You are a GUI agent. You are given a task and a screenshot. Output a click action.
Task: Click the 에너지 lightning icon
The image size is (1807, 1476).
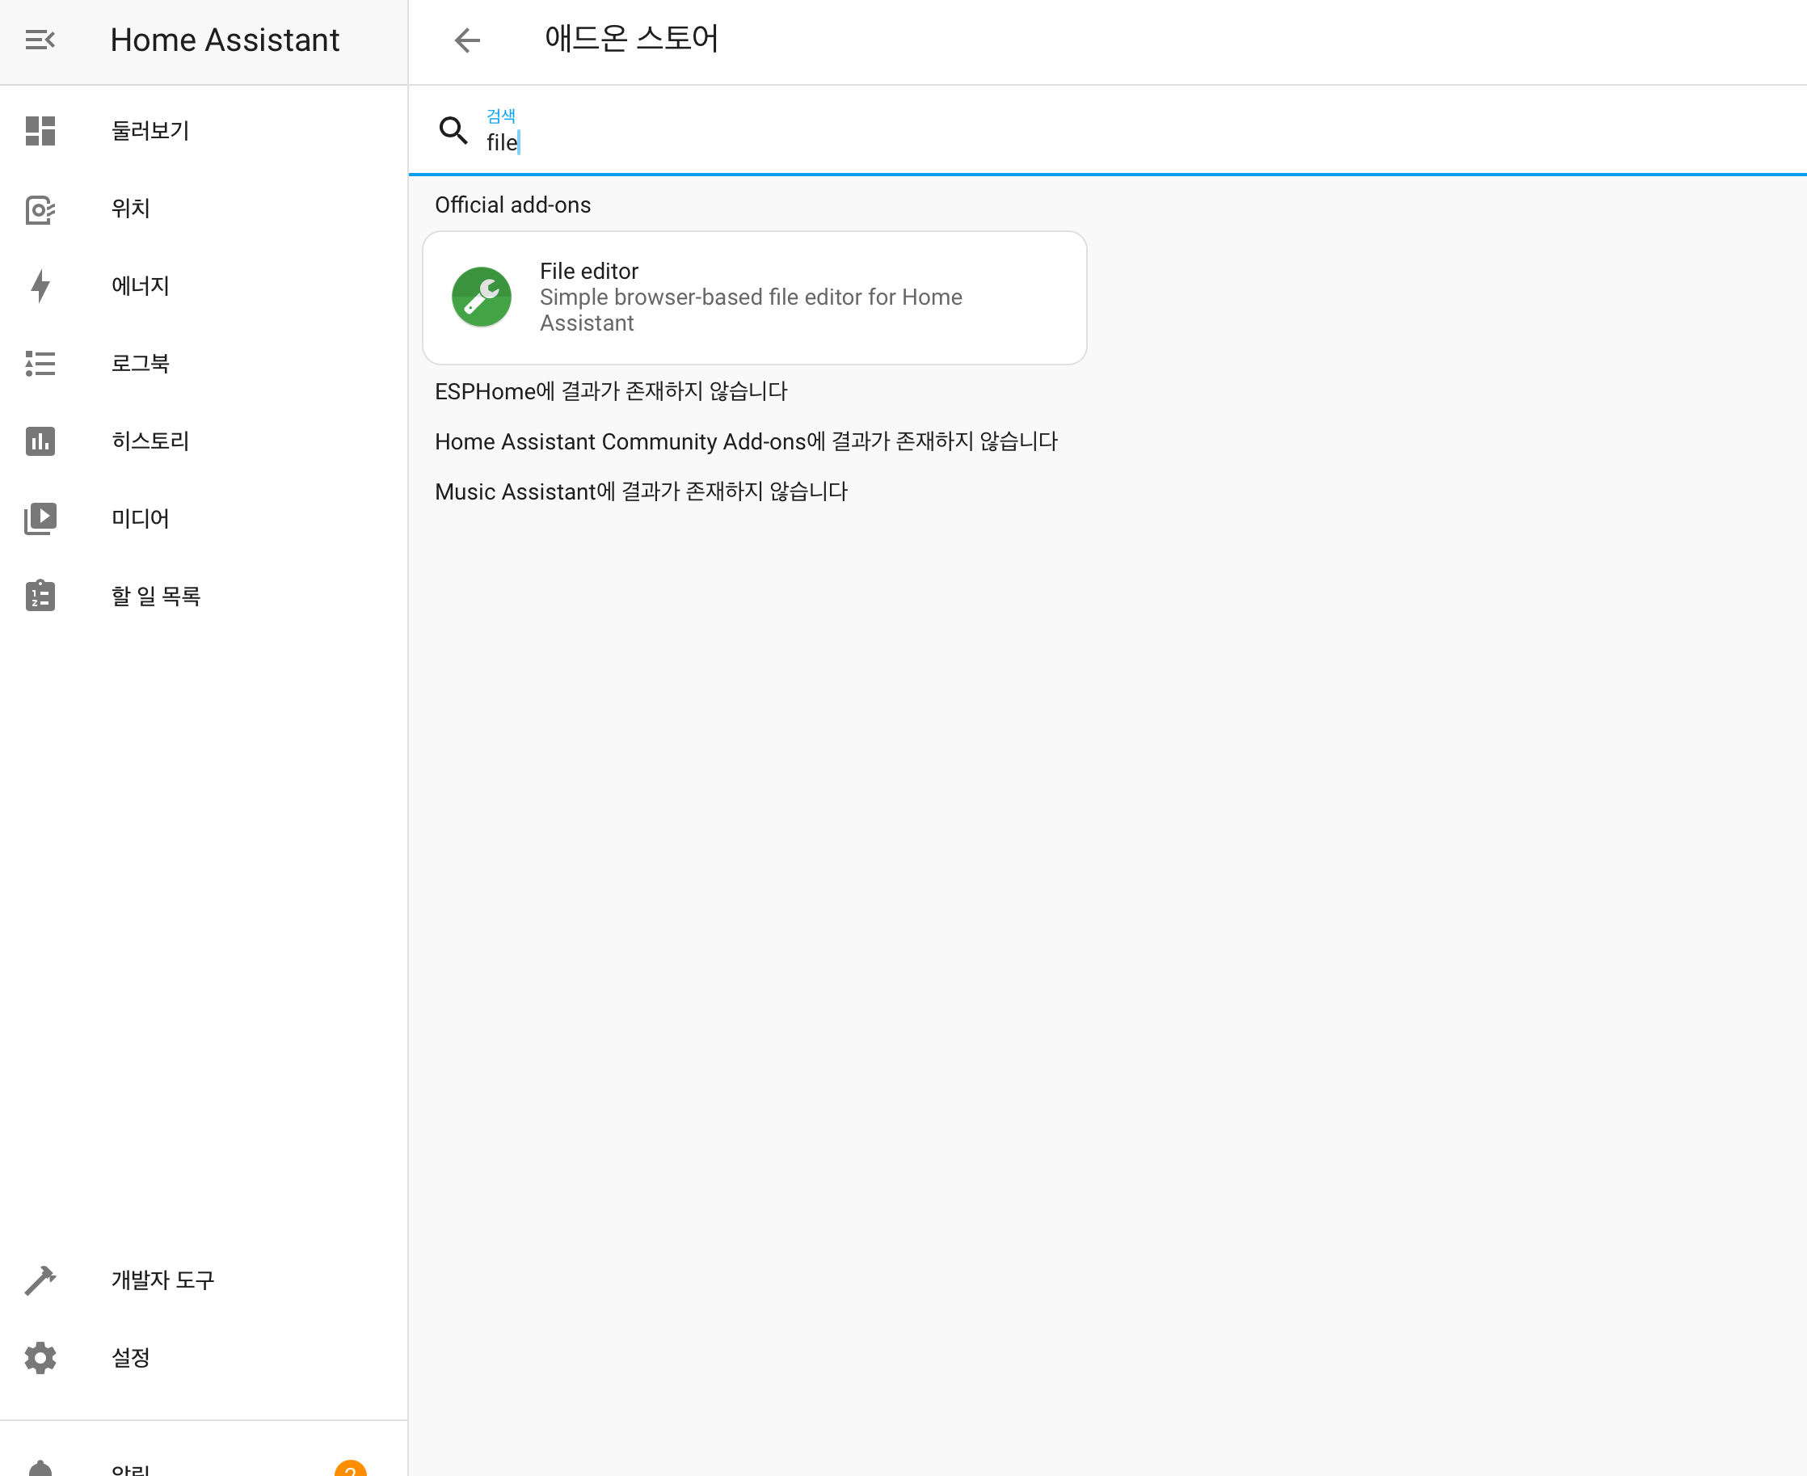[40, 285]
